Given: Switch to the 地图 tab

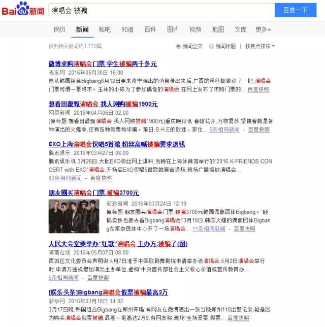Looking at the screenshot, I should (218, 29).
